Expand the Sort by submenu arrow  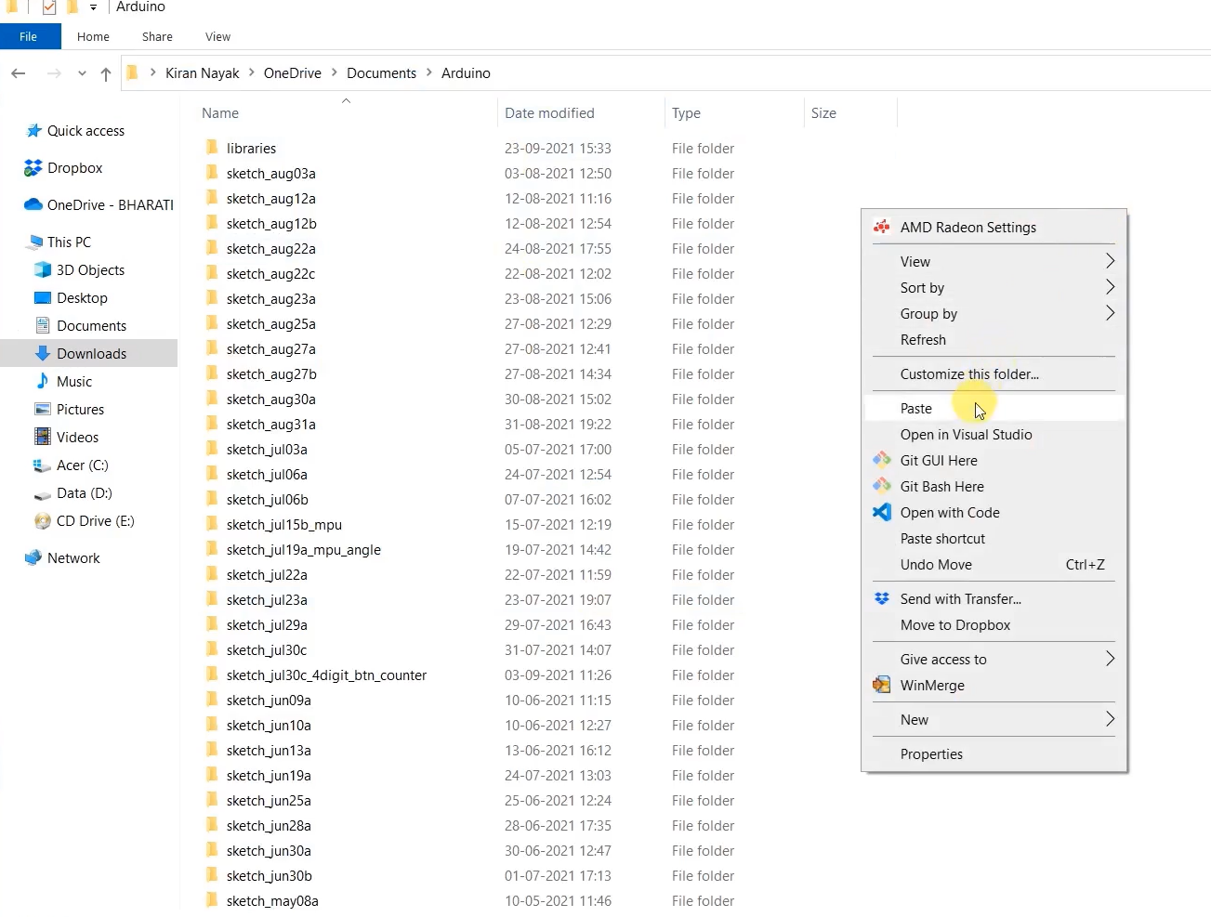pos(1110,287)
